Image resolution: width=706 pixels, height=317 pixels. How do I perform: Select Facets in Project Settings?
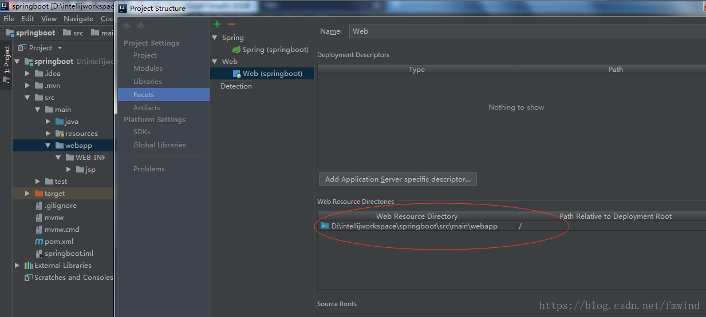(x=164, y=95)
